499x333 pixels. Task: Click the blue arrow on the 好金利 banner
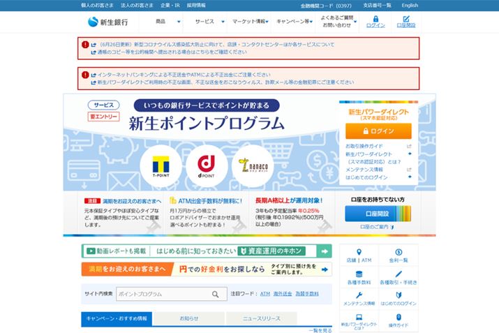[x=325, y=269]
